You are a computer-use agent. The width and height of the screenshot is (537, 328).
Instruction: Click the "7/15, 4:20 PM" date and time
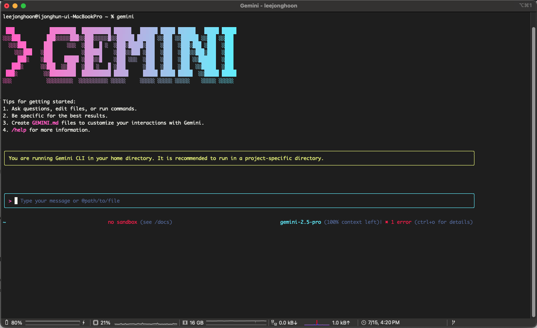(x=384, y=323)
